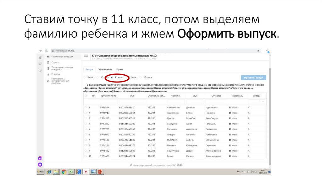Switch to the Выпуск tab
This screenshot has width=322, height=180.
pyautogui.click(x=89, y=69)
